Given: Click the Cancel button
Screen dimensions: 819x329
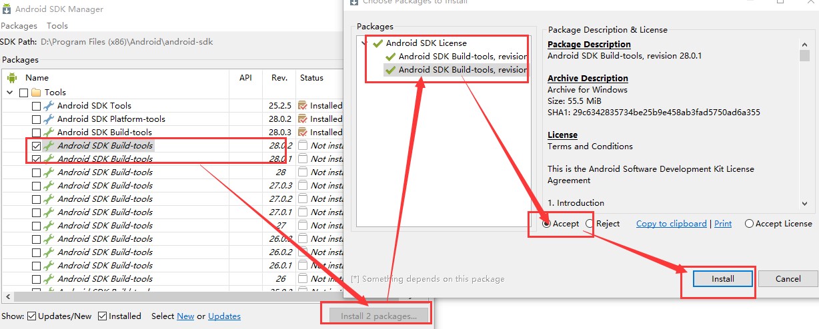Looking at the screenshot, I should 788,278.
